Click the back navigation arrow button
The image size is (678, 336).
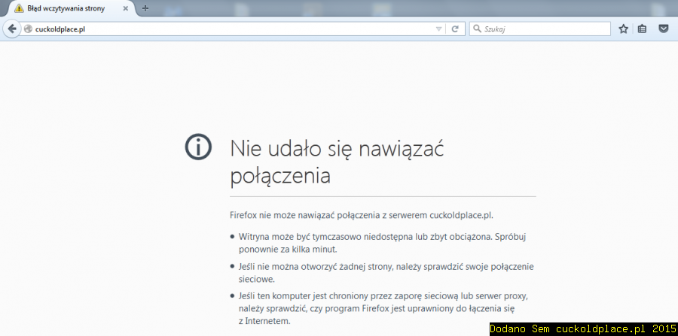coord(11,29)
